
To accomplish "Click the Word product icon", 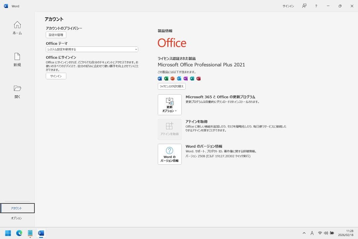I will (160, 78).
